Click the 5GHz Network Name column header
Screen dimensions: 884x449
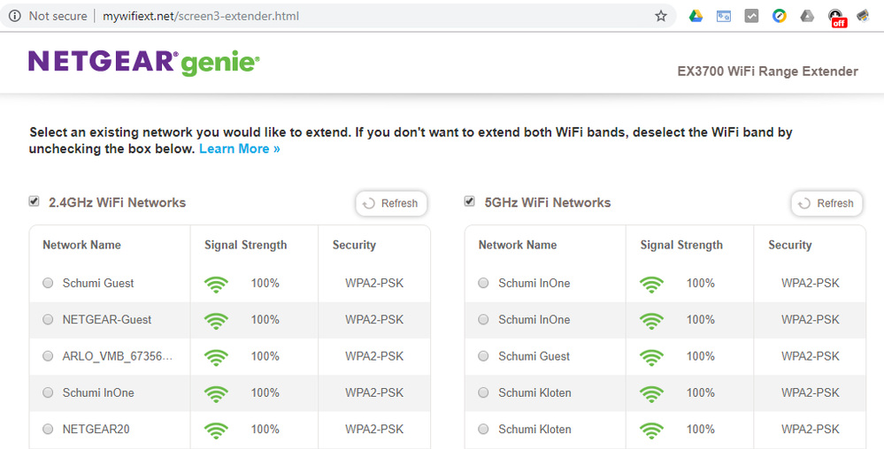click(518, 245)
